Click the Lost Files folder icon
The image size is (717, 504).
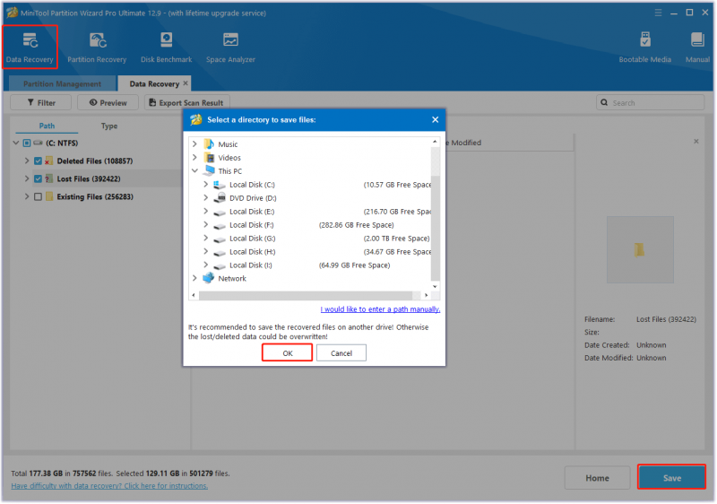tap(48, 178)
